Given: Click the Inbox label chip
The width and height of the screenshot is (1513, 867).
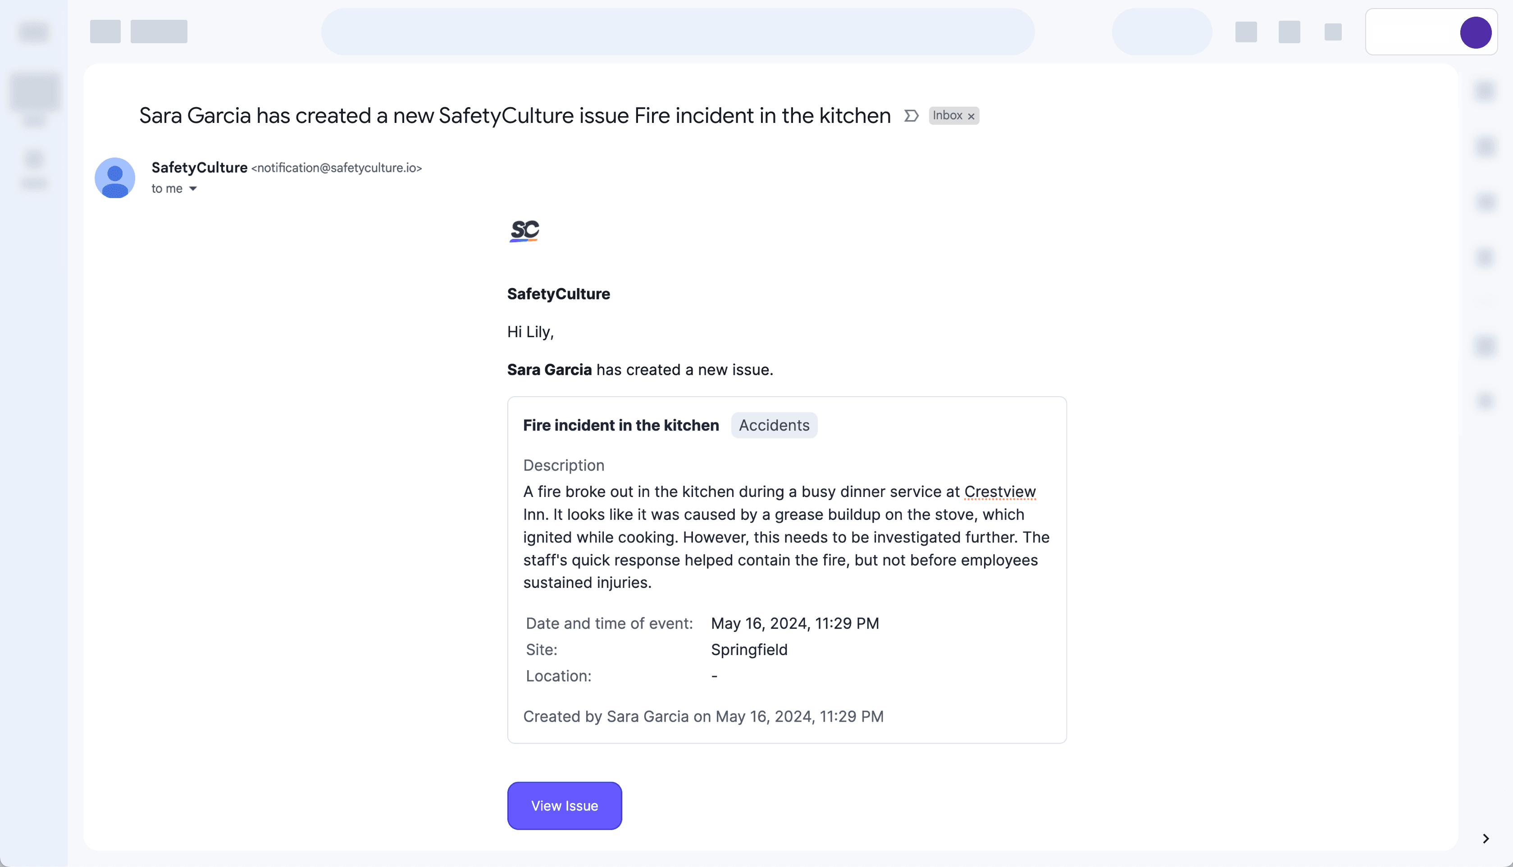Looking at the screenshot, I should click(x=948, y=116).
